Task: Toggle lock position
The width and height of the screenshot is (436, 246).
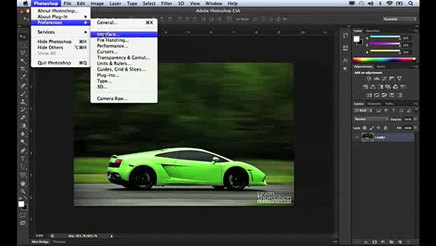Action: pyautogui.click(x=378, y=128)
